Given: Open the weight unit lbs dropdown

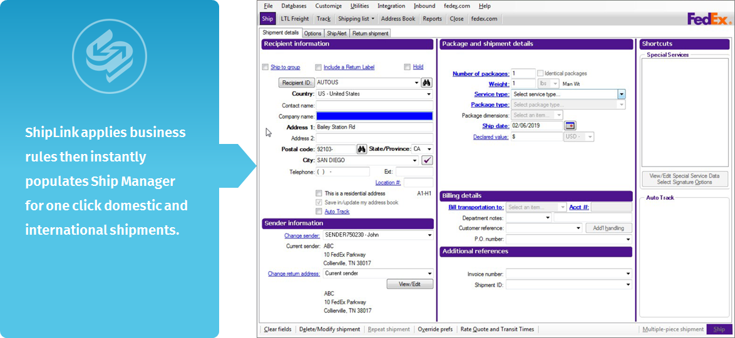Looking at the screenshot, I should click(555, 83).
